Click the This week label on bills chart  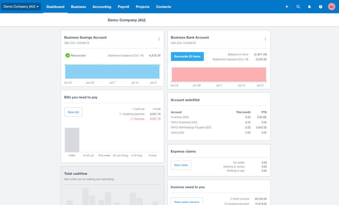pyautogui.click(x=104, y=155)
